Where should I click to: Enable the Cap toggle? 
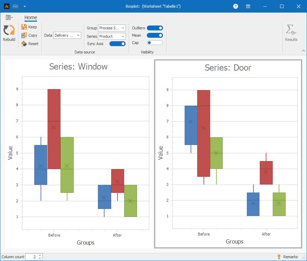155,43
